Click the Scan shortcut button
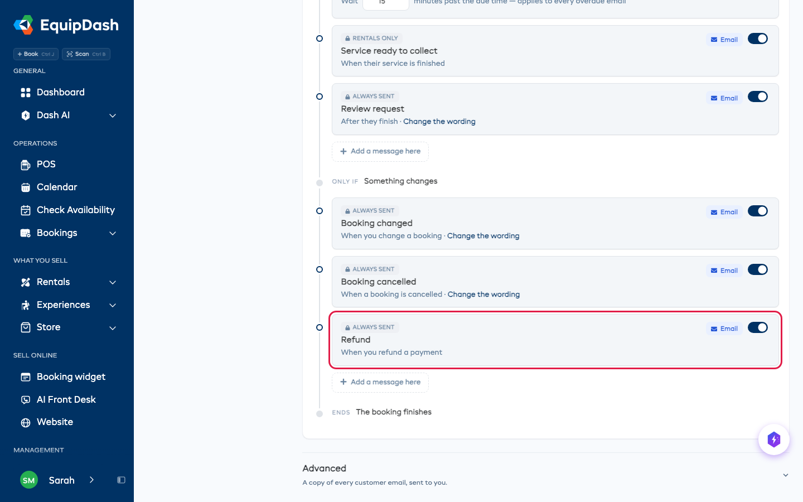The width and height of the screenshot is (803, 502). tap(86, 54)
